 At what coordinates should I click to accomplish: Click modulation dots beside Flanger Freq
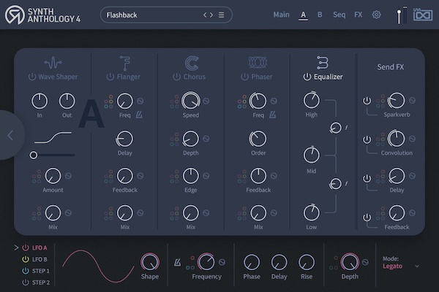point(108,101)
